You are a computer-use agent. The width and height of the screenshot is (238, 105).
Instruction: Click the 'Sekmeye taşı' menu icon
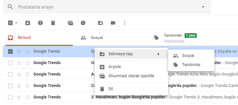[x=102, y=54]
